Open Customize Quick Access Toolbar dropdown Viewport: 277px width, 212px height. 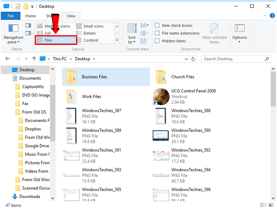[x=32, y=7]
